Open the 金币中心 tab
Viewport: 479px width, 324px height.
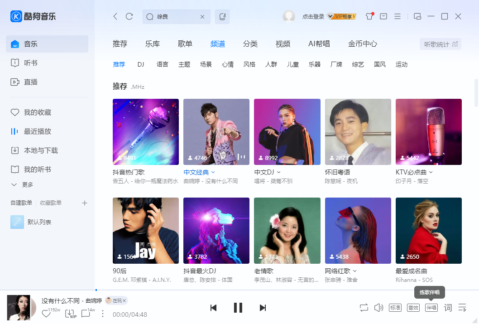pos(363,44)
